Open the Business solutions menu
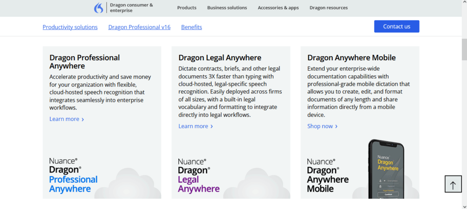The height and width of the screenshot is (209, 467). point(227,8)
